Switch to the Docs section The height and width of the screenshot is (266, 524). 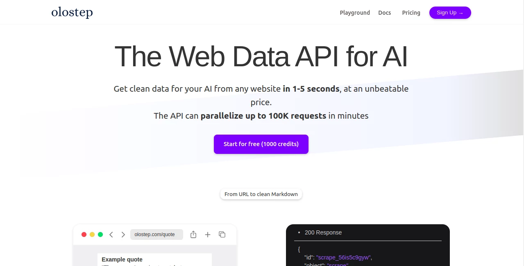[x=384, y=13]
